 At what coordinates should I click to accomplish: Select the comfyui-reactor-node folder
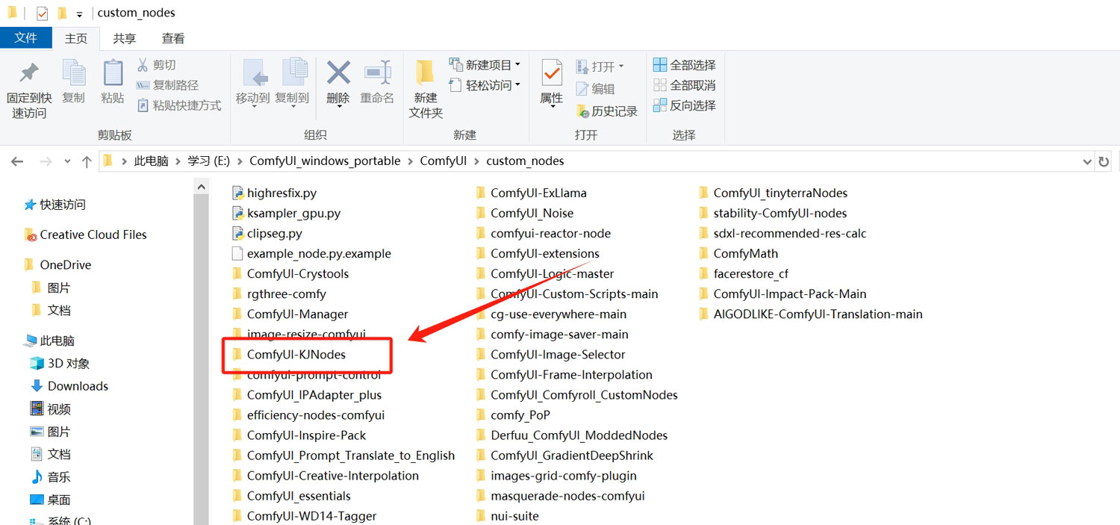(544, 233)
